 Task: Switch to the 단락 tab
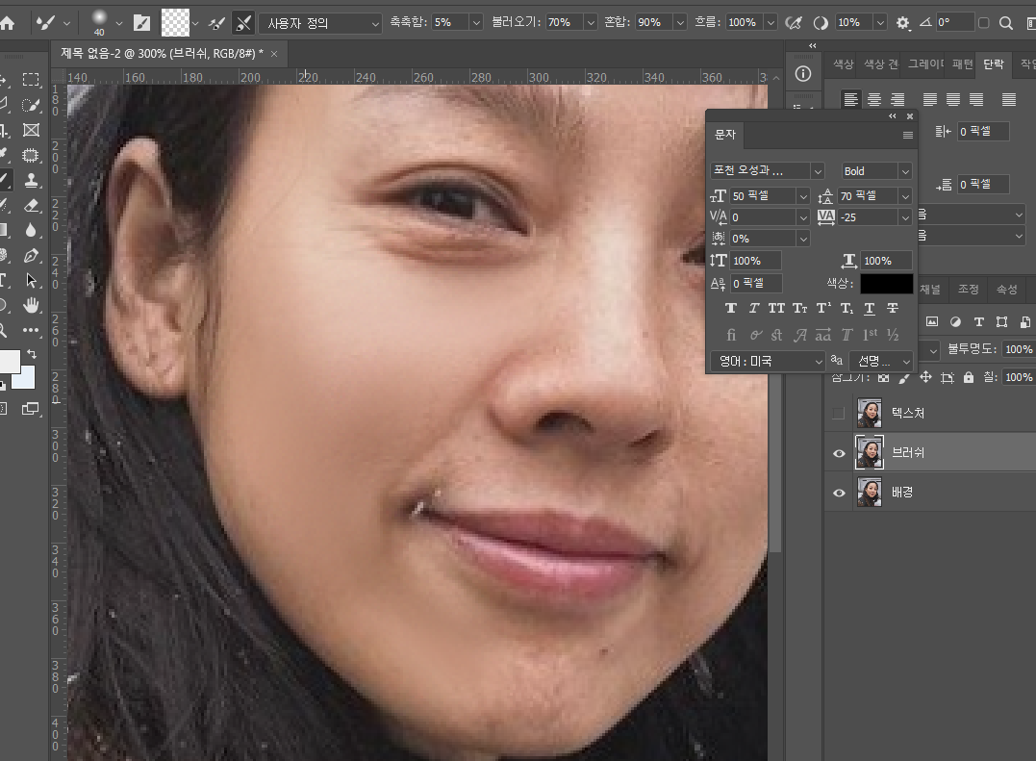pos(993,64)
